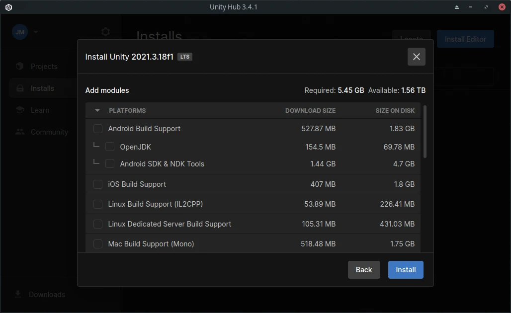Enable Android Build Support checkbox
This screenshot has height=313, width=511.
[98, 129]
